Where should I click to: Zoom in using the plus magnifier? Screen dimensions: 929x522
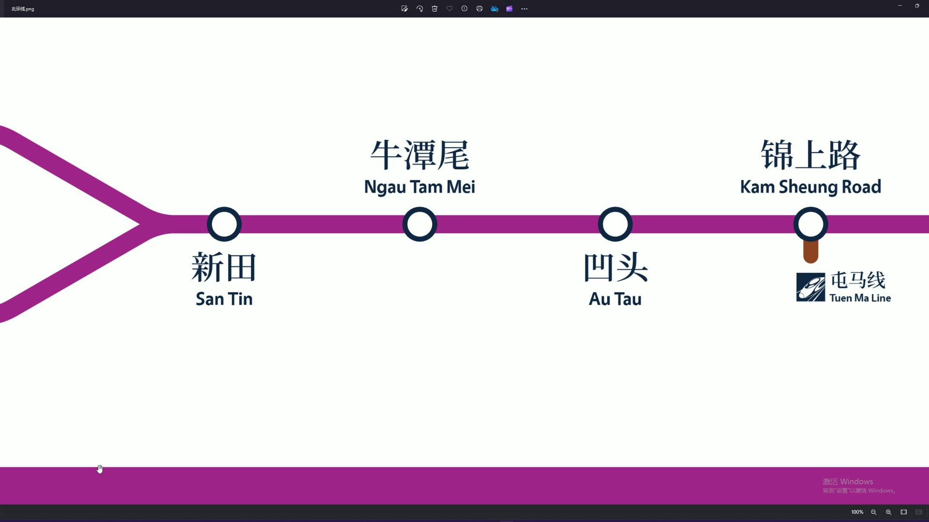pos(888,512)
